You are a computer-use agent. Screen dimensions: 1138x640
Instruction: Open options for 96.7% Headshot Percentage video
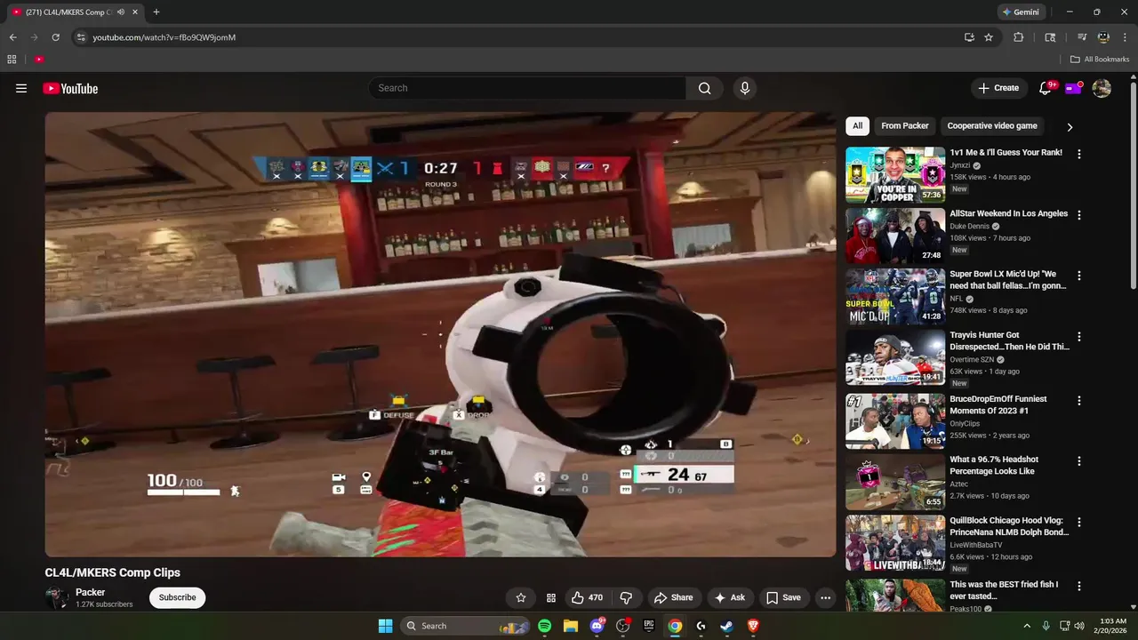(x=1079, y=461)
